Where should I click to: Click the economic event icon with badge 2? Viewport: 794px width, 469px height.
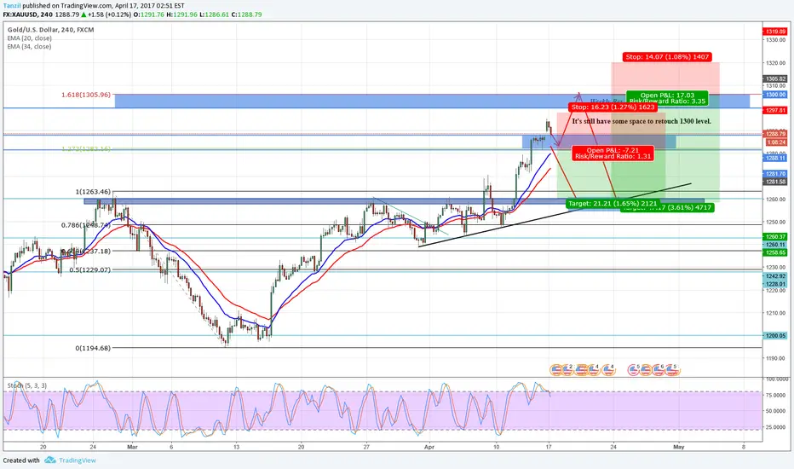(567, 370)
